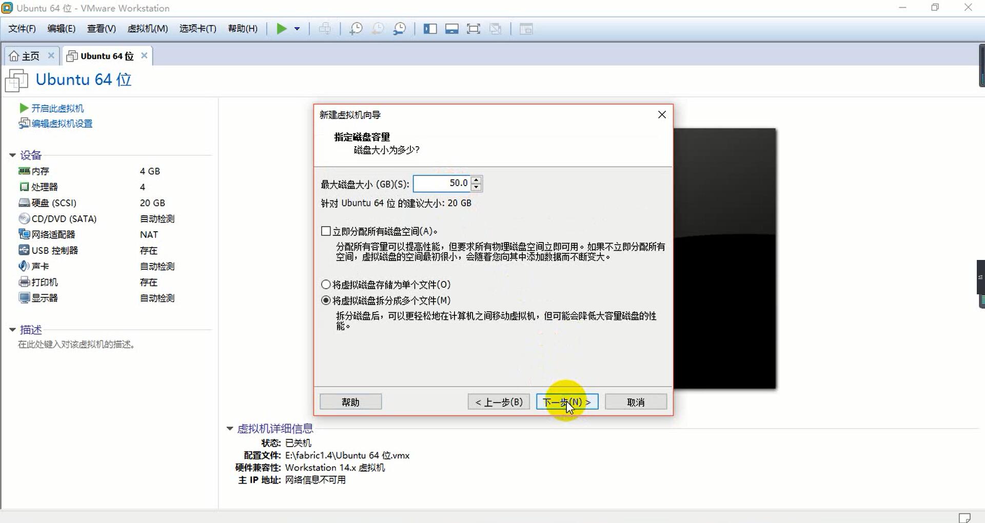
Task: Click the NAT network adapter value
Action: 149,235
